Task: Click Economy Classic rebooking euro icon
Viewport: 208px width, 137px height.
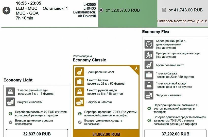Action: (80, 114)
